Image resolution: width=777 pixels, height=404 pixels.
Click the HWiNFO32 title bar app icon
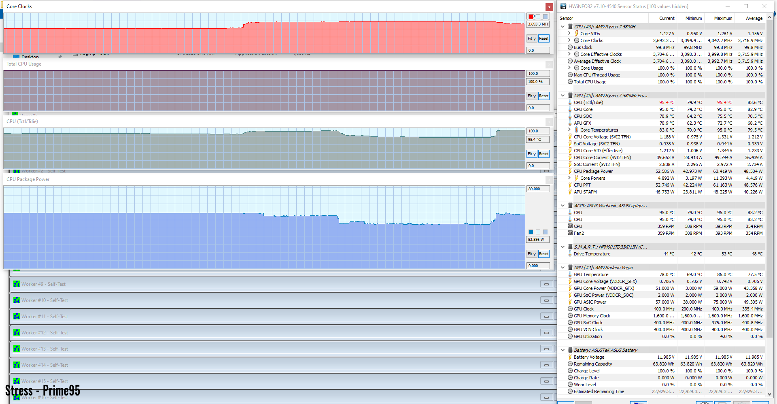563,6
